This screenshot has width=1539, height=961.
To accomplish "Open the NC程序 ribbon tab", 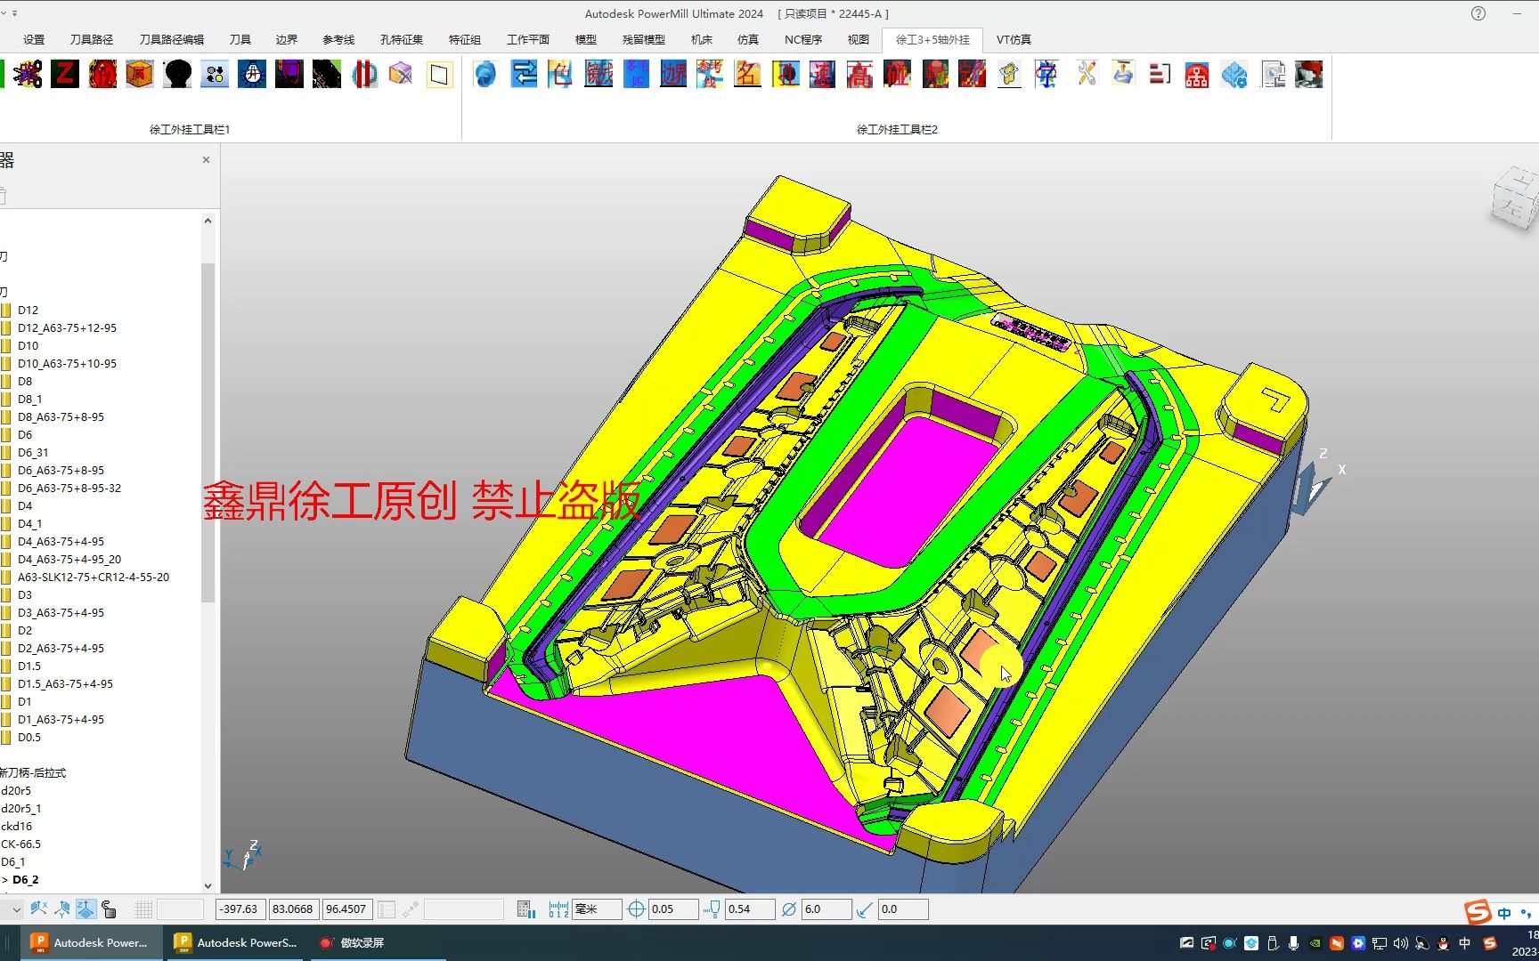I will (803, 40).
